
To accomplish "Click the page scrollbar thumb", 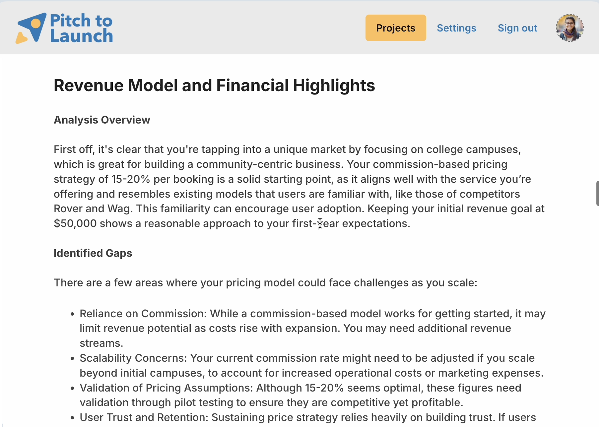I will point(597,193).
